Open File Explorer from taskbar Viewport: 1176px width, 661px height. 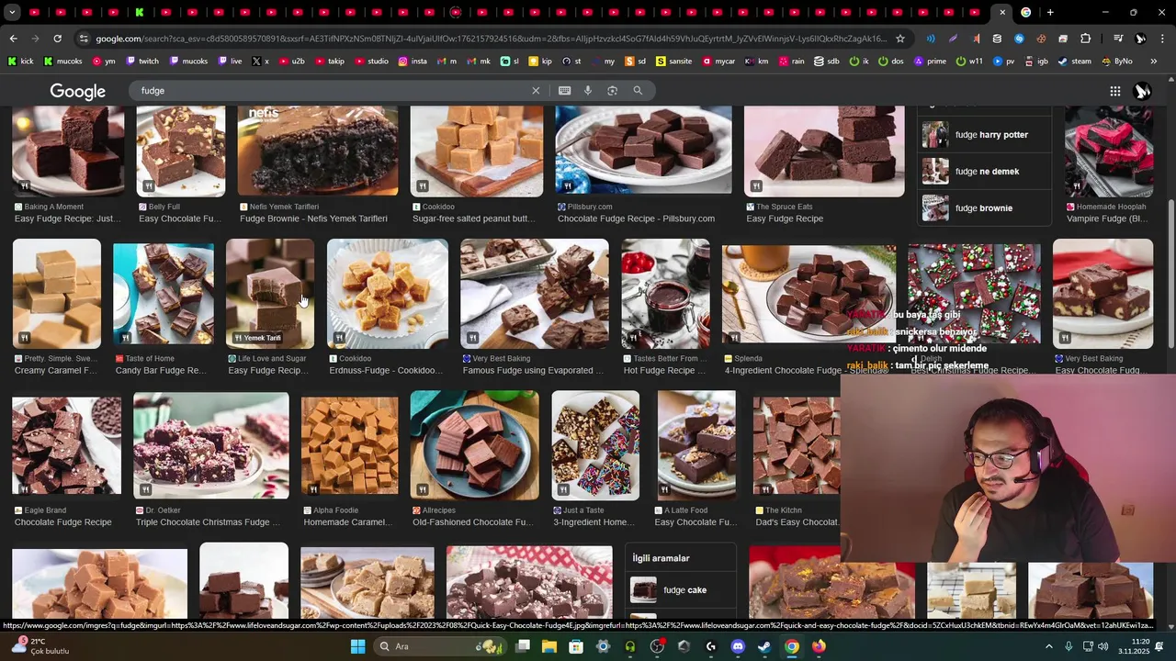click(x=549, y=646)
